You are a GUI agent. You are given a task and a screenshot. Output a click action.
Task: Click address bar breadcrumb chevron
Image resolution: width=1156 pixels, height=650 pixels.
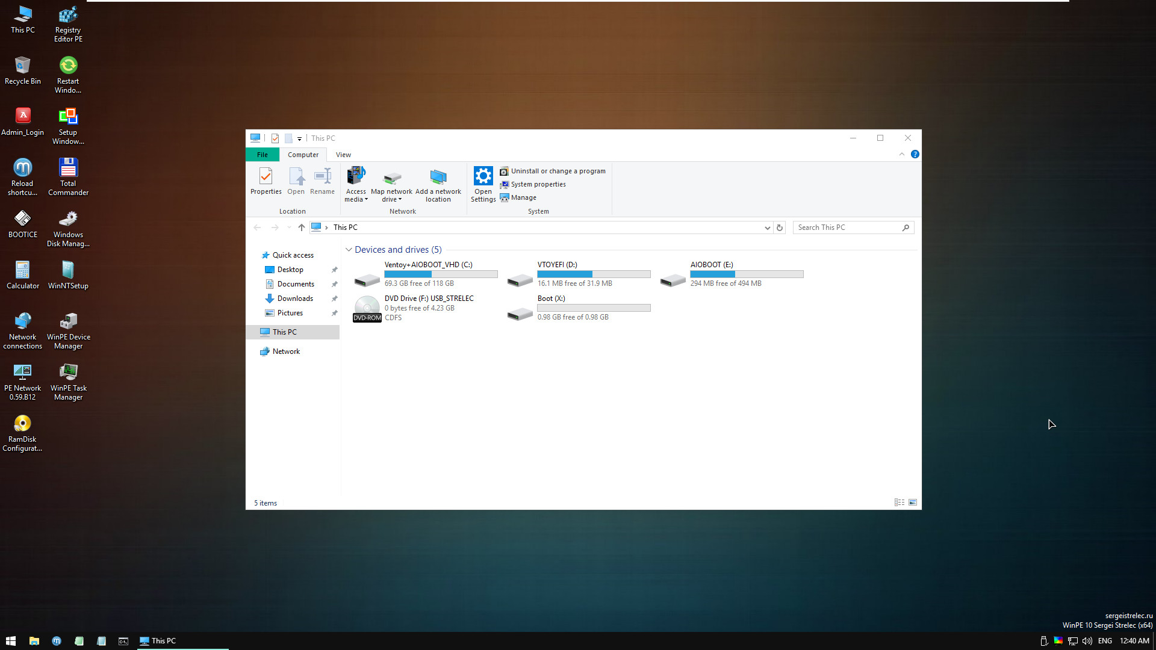click(x=326, y=227)
